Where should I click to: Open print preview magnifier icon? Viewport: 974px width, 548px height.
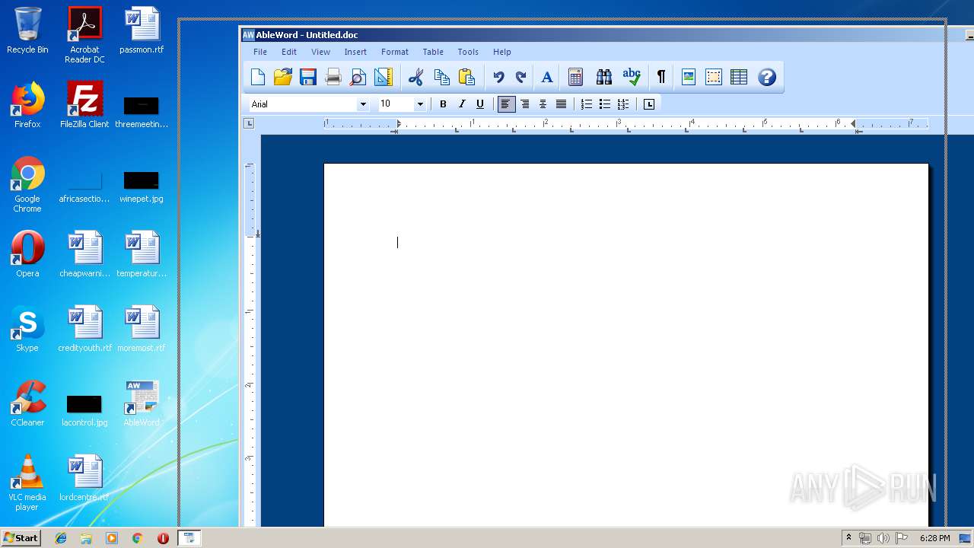coord(358,77)
